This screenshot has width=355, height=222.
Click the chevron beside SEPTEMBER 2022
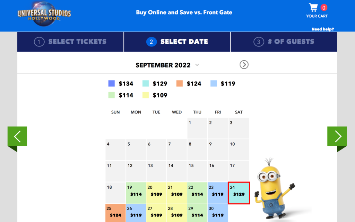click(197, 65)
